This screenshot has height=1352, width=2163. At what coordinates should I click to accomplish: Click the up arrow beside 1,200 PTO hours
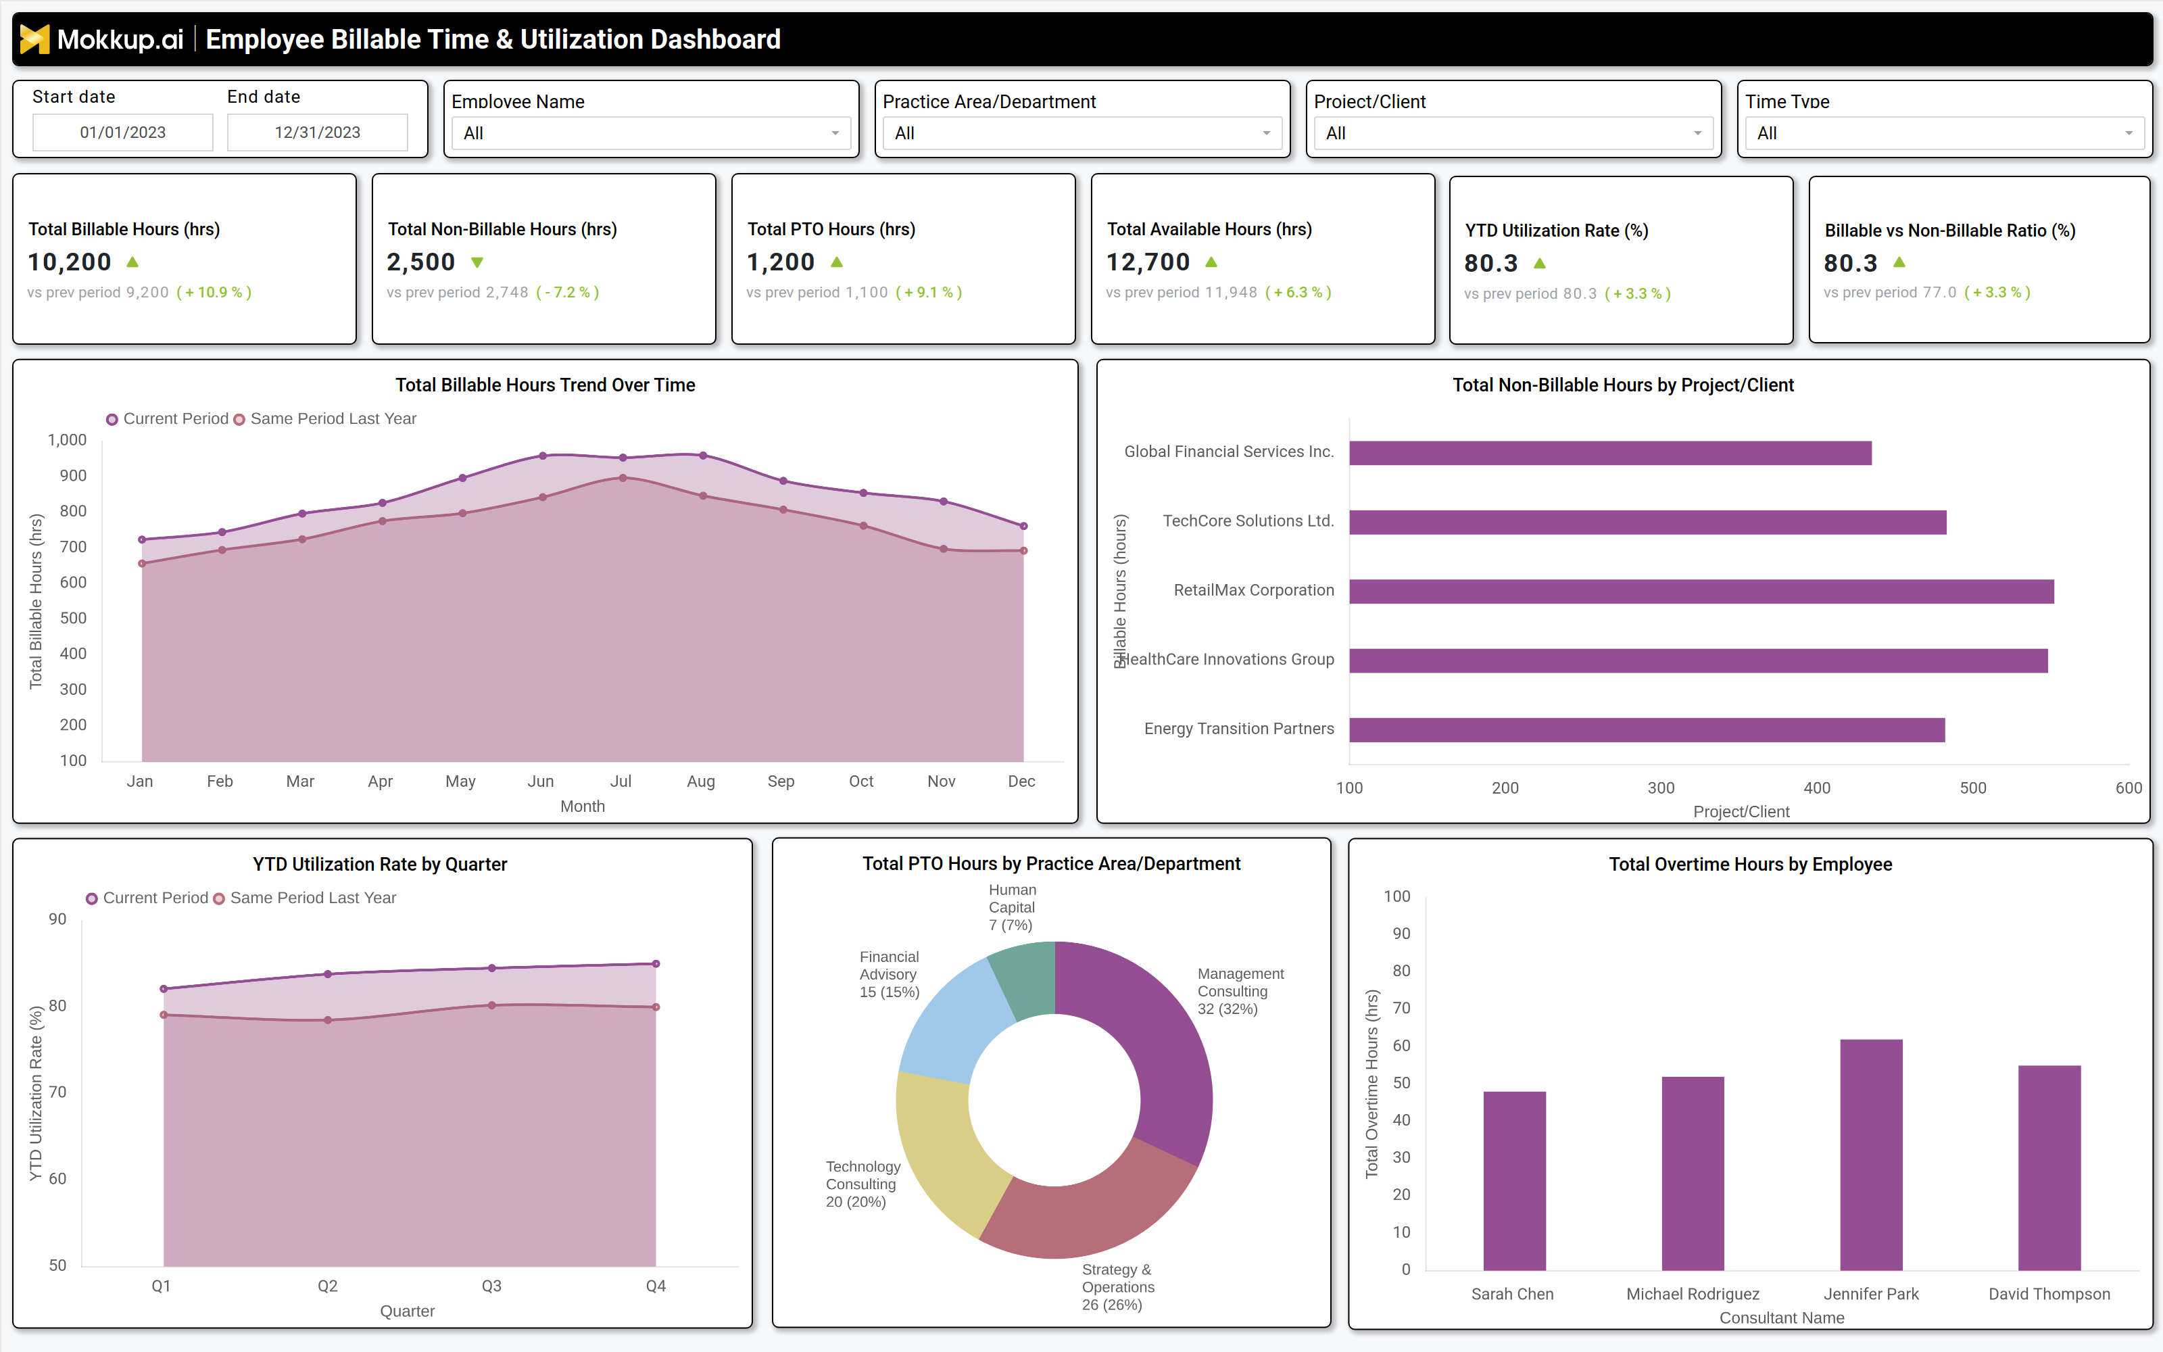click(837, 262)
